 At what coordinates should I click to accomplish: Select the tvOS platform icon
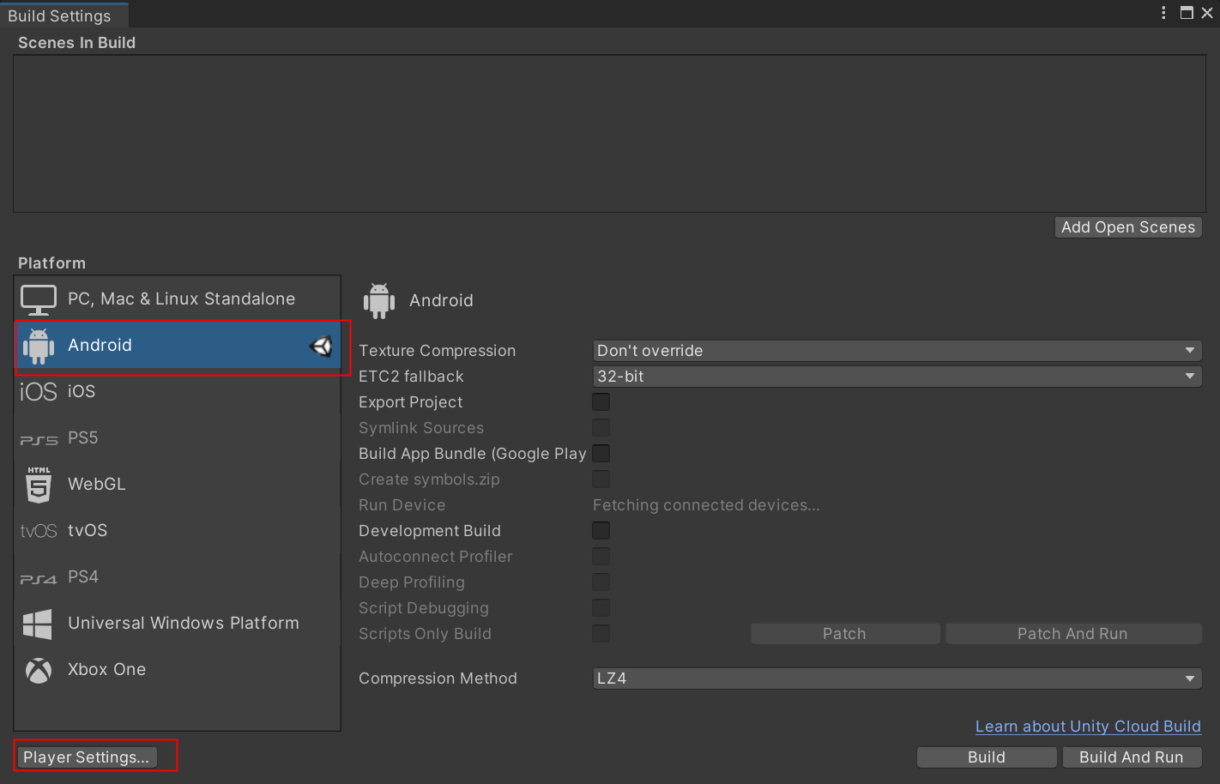click(39, 531)
